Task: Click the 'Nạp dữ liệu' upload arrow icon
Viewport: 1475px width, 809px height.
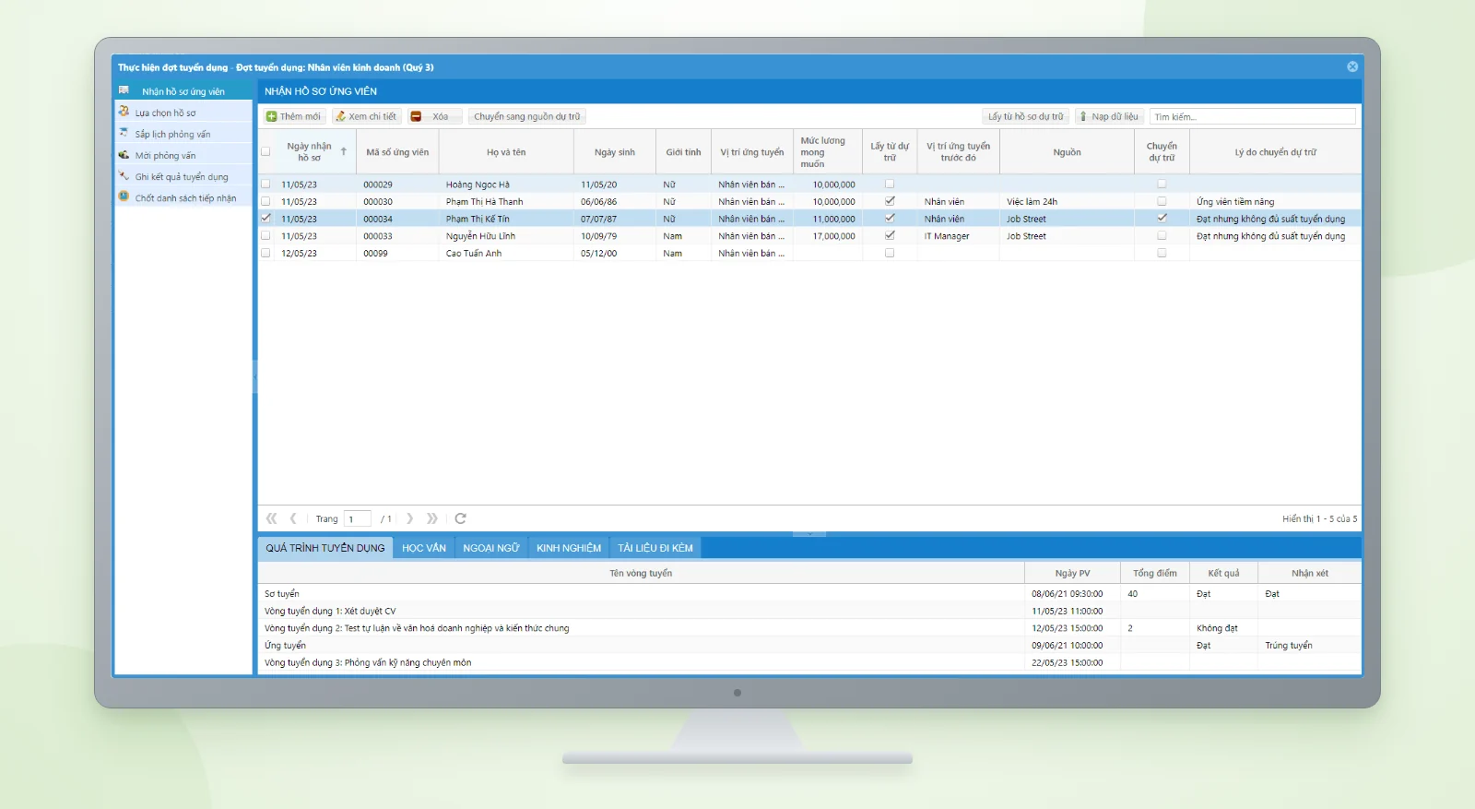Action: tap(1083, 116)
